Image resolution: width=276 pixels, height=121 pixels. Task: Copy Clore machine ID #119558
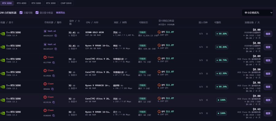coord(53,76)
